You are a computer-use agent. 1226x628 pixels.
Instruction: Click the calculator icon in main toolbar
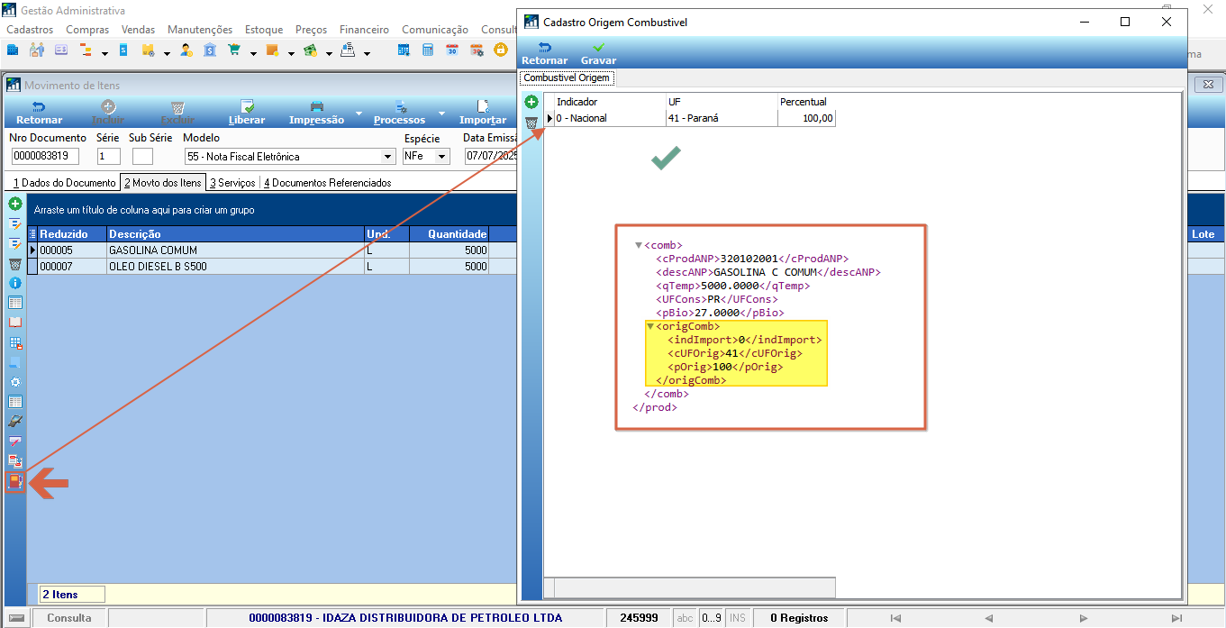(428, 50)
